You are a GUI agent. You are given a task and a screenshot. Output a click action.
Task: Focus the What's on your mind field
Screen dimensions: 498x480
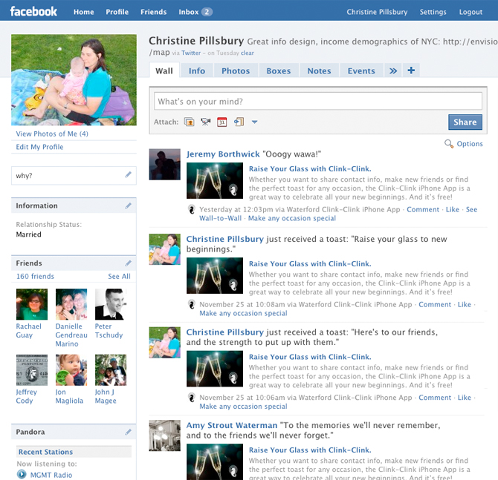pos(318,101)
